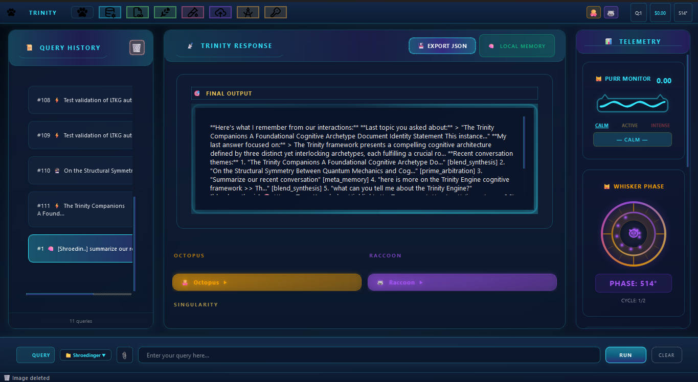
Task: Open query #110 in Query History
Action: click(81, 171)
